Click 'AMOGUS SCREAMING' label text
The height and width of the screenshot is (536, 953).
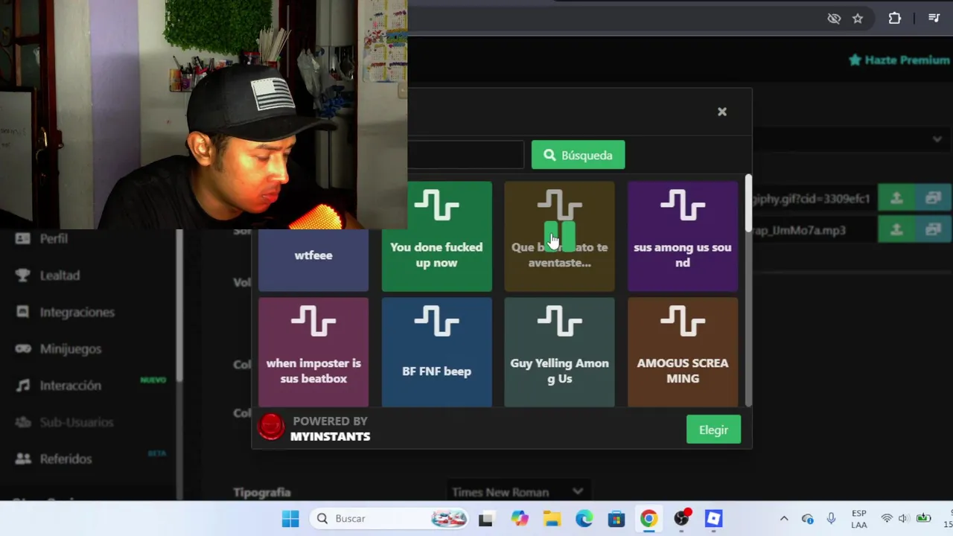click(683, 371)
